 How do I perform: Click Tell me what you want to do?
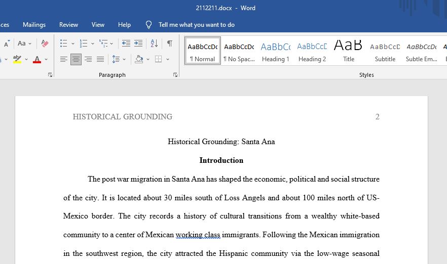[197, 25]
